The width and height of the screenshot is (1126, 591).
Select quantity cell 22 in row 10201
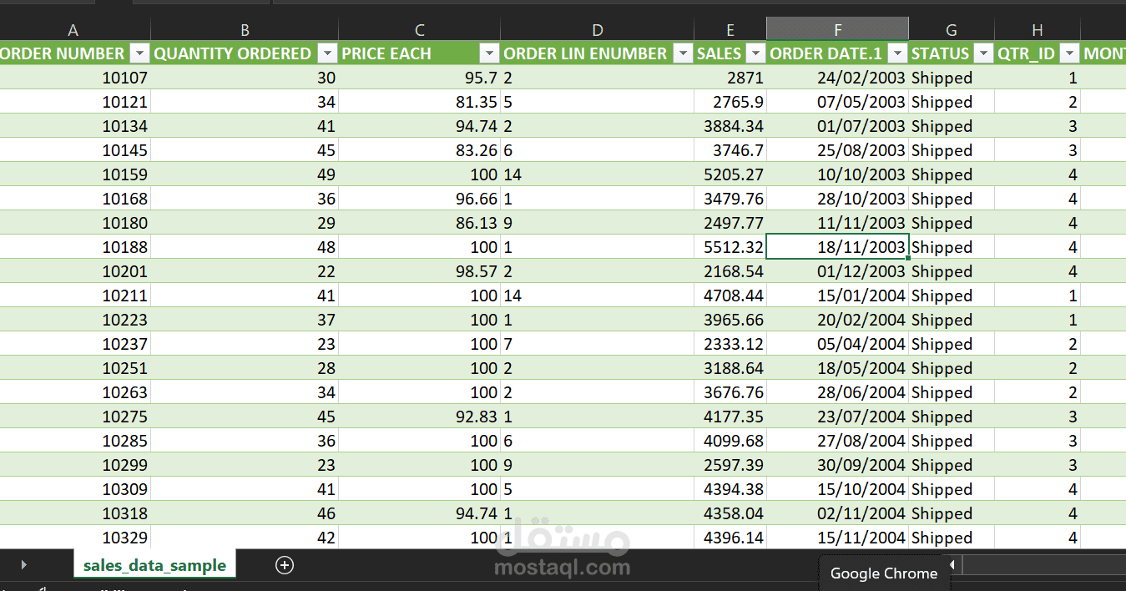245,271
